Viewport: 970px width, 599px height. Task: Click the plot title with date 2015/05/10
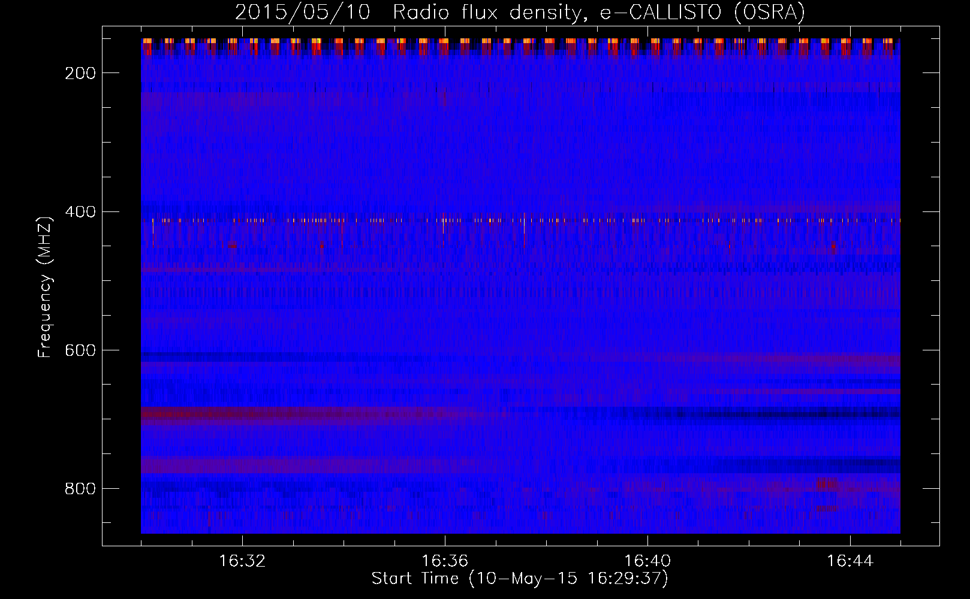point(520,13)
